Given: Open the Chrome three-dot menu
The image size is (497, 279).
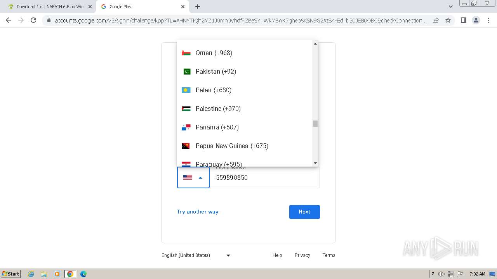Looking at the screenshot, I should (x=489, y=20).
